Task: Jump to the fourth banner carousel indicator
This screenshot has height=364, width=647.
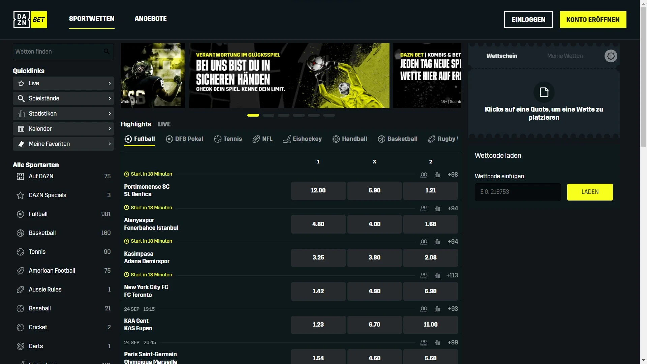Action: (299, 115)
